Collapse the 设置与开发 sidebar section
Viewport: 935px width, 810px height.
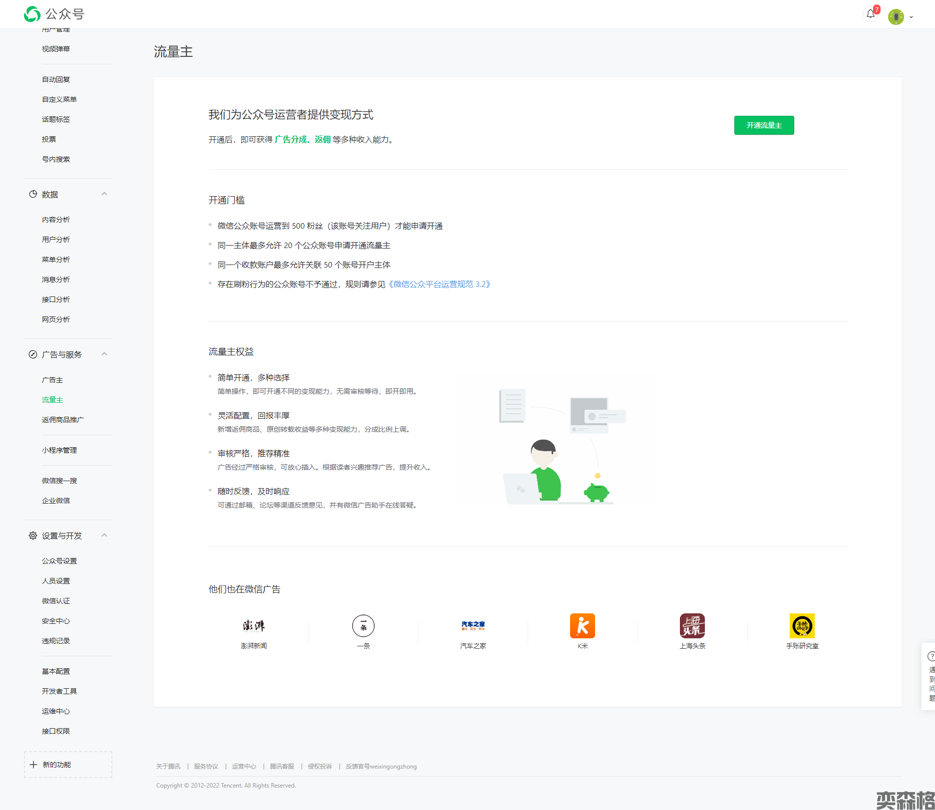[104, 536]
